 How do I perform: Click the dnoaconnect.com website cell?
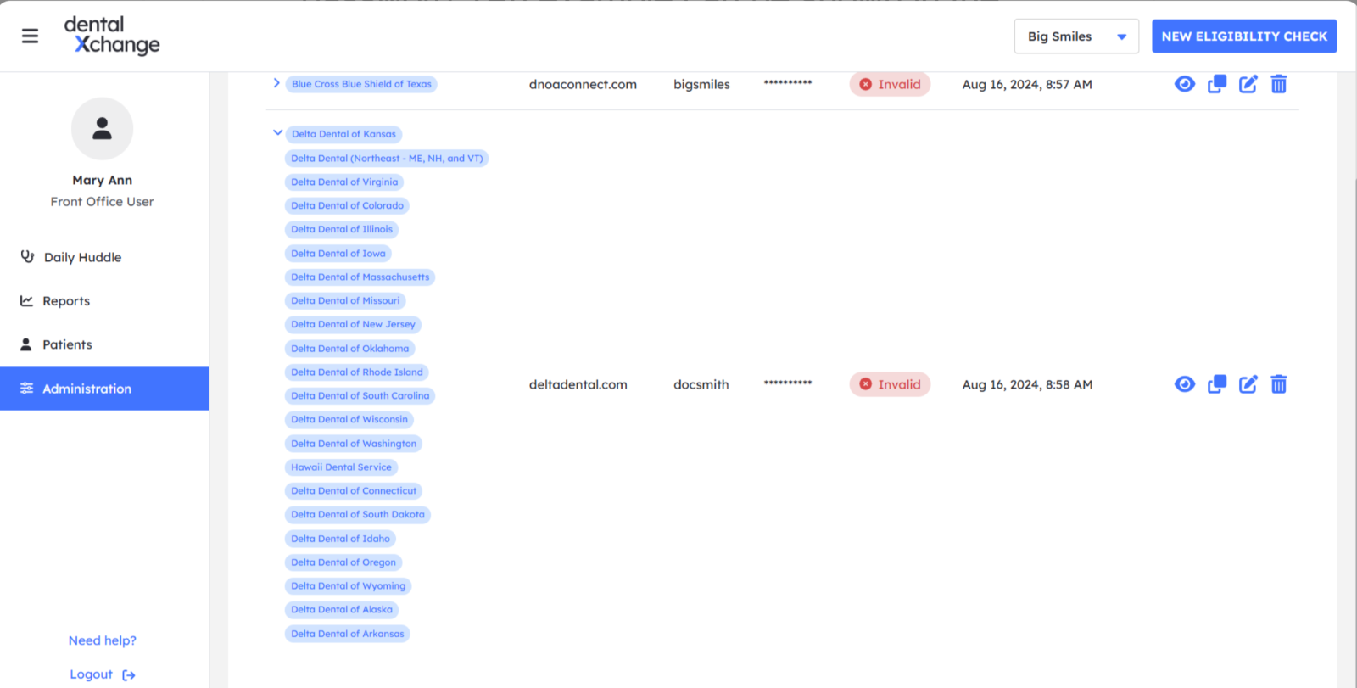583,84
